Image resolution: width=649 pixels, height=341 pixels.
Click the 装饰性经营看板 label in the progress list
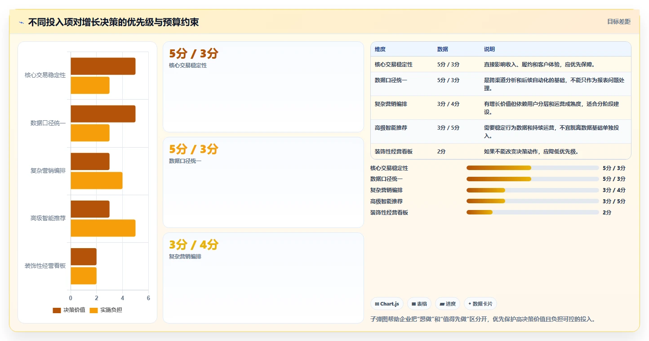pyautogui.click(x=389, y=212)
